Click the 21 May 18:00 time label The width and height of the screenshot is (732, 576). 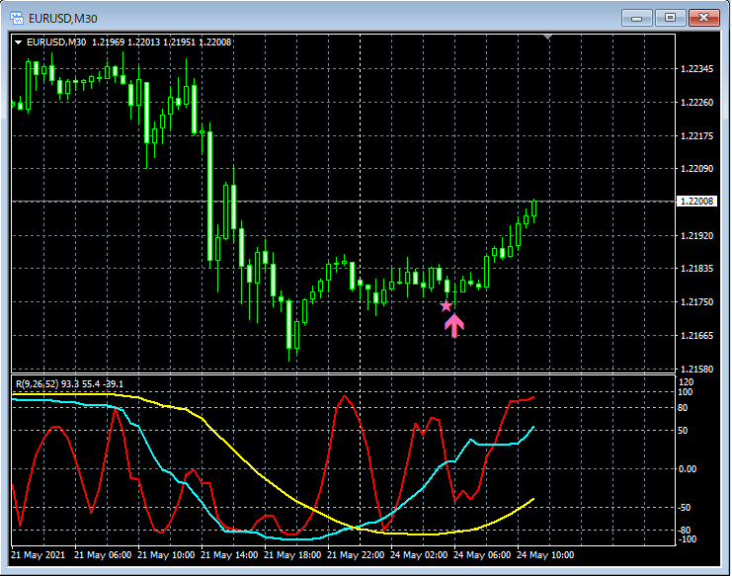pyautogui.click(x=292, y=555)
